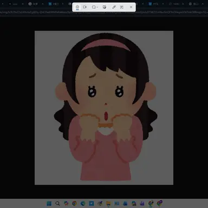Open File Explorer folder taskbar icon
Image resolution: width=208 pixels, height=208 pixels.
pos(108,204)
